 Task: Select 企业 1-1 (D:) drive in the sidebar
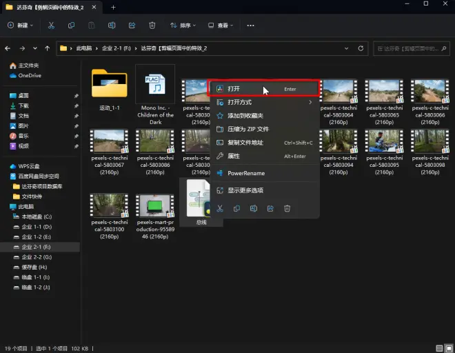(37, 226)
